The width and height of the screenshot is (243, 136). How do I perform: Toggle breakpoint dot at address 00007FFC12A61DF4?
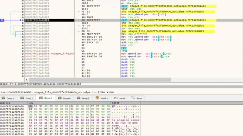(x=23, y=54)
